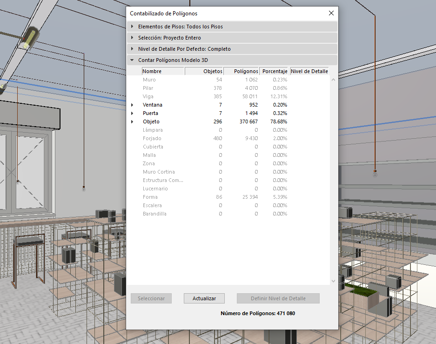Sort by the Porcentaje column header
The height and width of the screenshot is (344, 436).
click(x=275, y=71)
